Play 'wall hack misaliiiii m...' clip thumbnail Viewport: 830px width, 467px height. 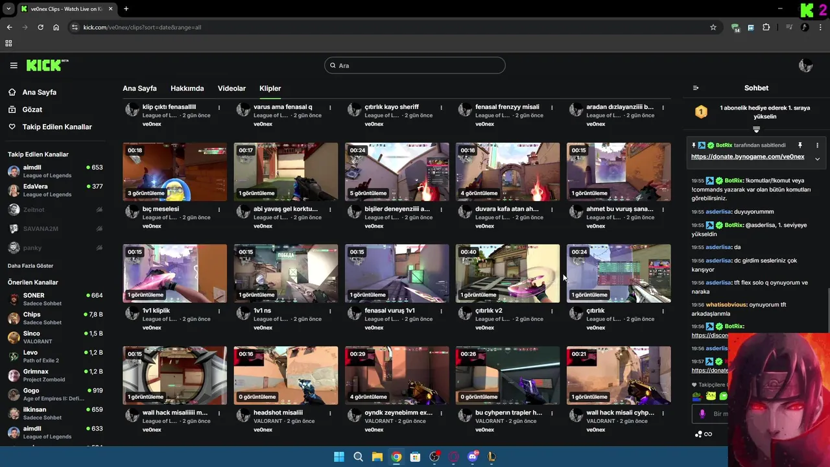tap(175, 376)
